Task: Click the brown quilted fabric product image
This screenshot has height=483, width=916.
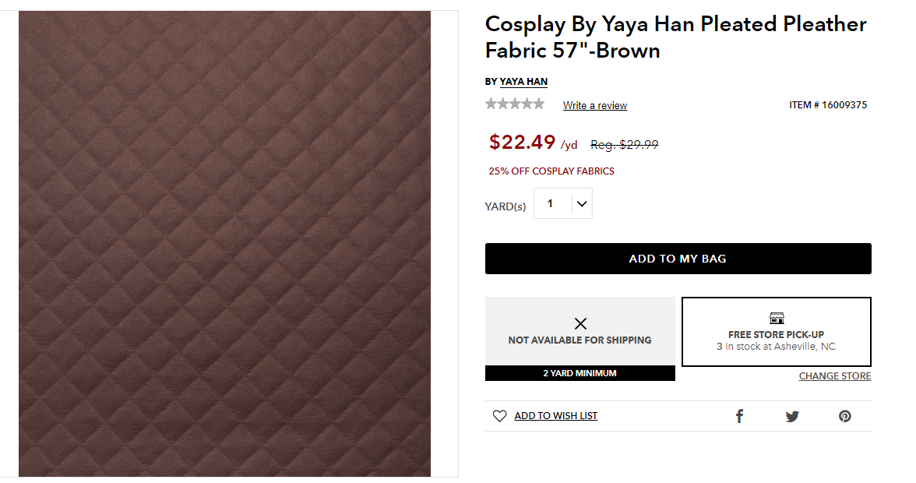Action: pos(224,243)
